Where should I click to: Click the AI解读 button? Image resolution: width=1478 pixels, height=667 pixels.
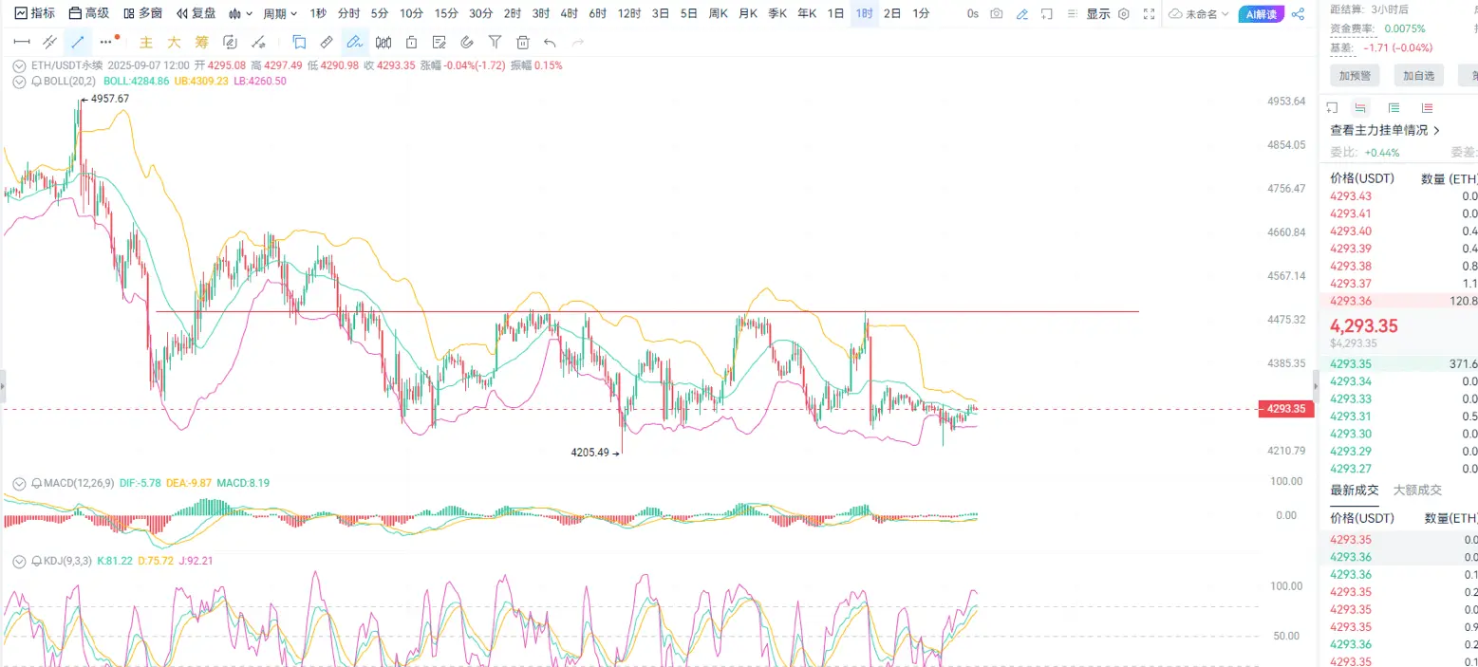(1262, 13)
